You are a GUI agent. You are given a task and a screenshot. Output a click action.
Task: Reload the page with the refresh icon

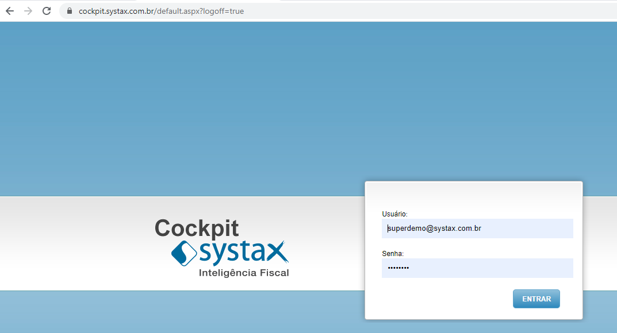pyautogui.click(x=47, y=11)
